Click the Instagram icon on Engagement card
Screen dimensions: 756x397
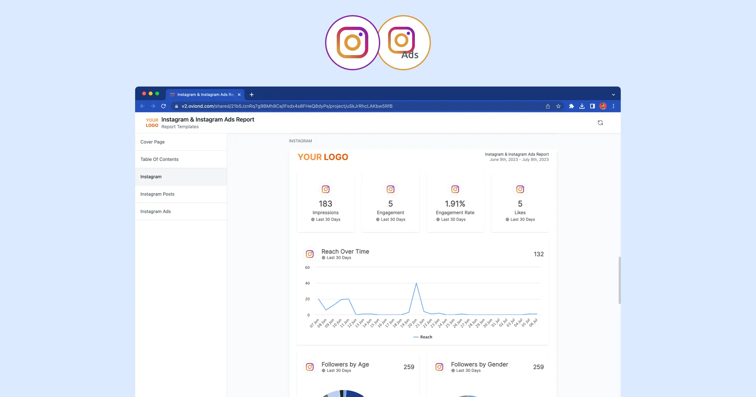(391, 189)
